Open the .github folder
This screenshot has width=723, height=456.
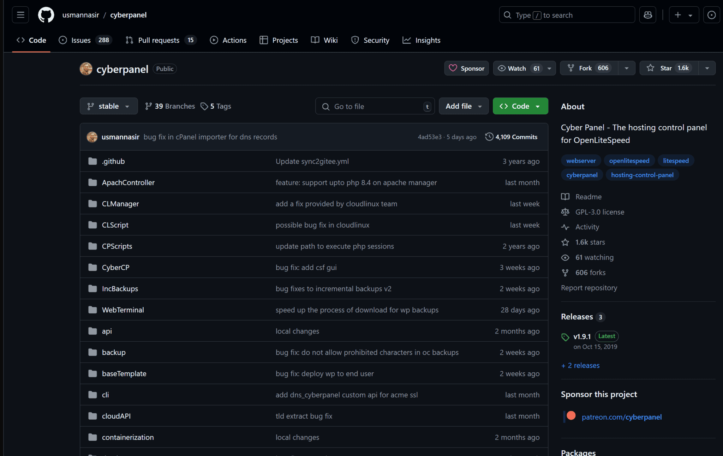coord(113,161)
